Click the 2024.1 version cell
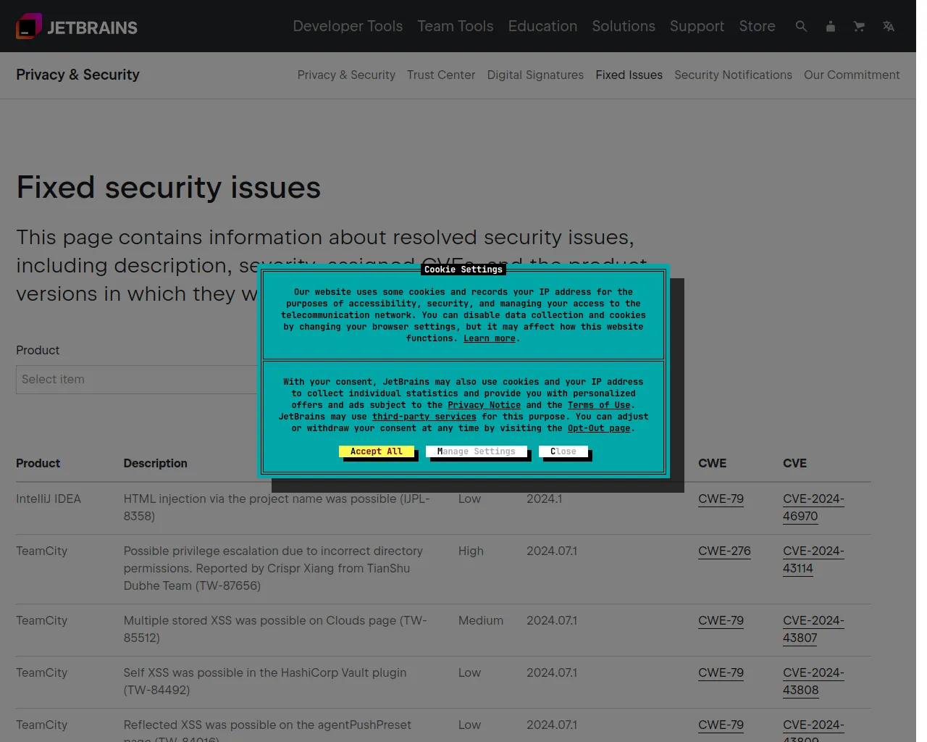The width and height of the screenshot is (927, 742). (544, 499)
